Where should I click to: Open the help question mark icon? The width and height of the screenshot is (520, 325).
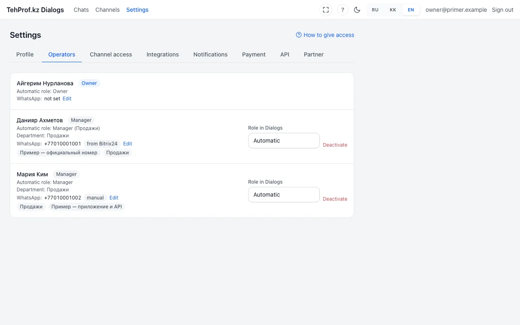click(x=343, y=10)
